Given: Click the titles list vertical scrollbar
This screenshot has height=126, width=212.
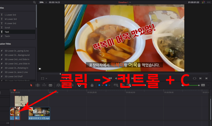Looking at the screenshot, I should [x=36, y=16].
